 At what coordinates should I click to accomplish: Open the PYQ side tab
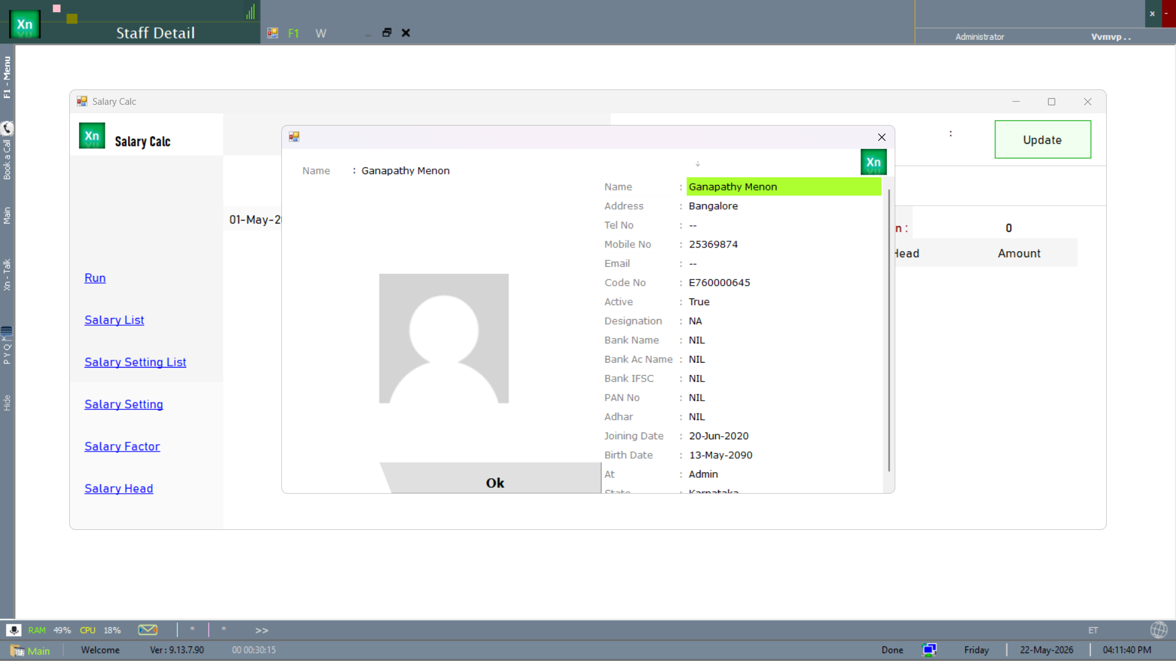7,353
